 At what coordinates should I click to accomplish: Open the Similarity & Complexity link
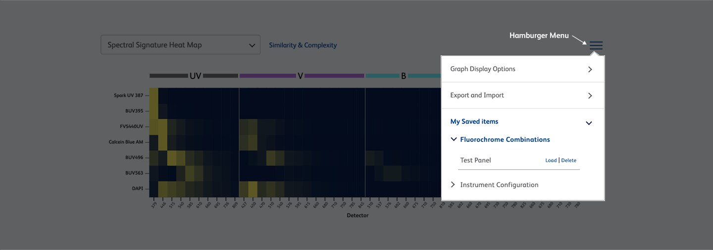tap(303, 45)
